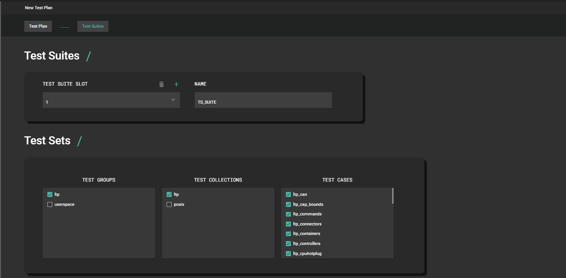The width and height of the screenshot is (566, 278).
Task: Uncheck the ltp test collection
Action: (169, 195)
